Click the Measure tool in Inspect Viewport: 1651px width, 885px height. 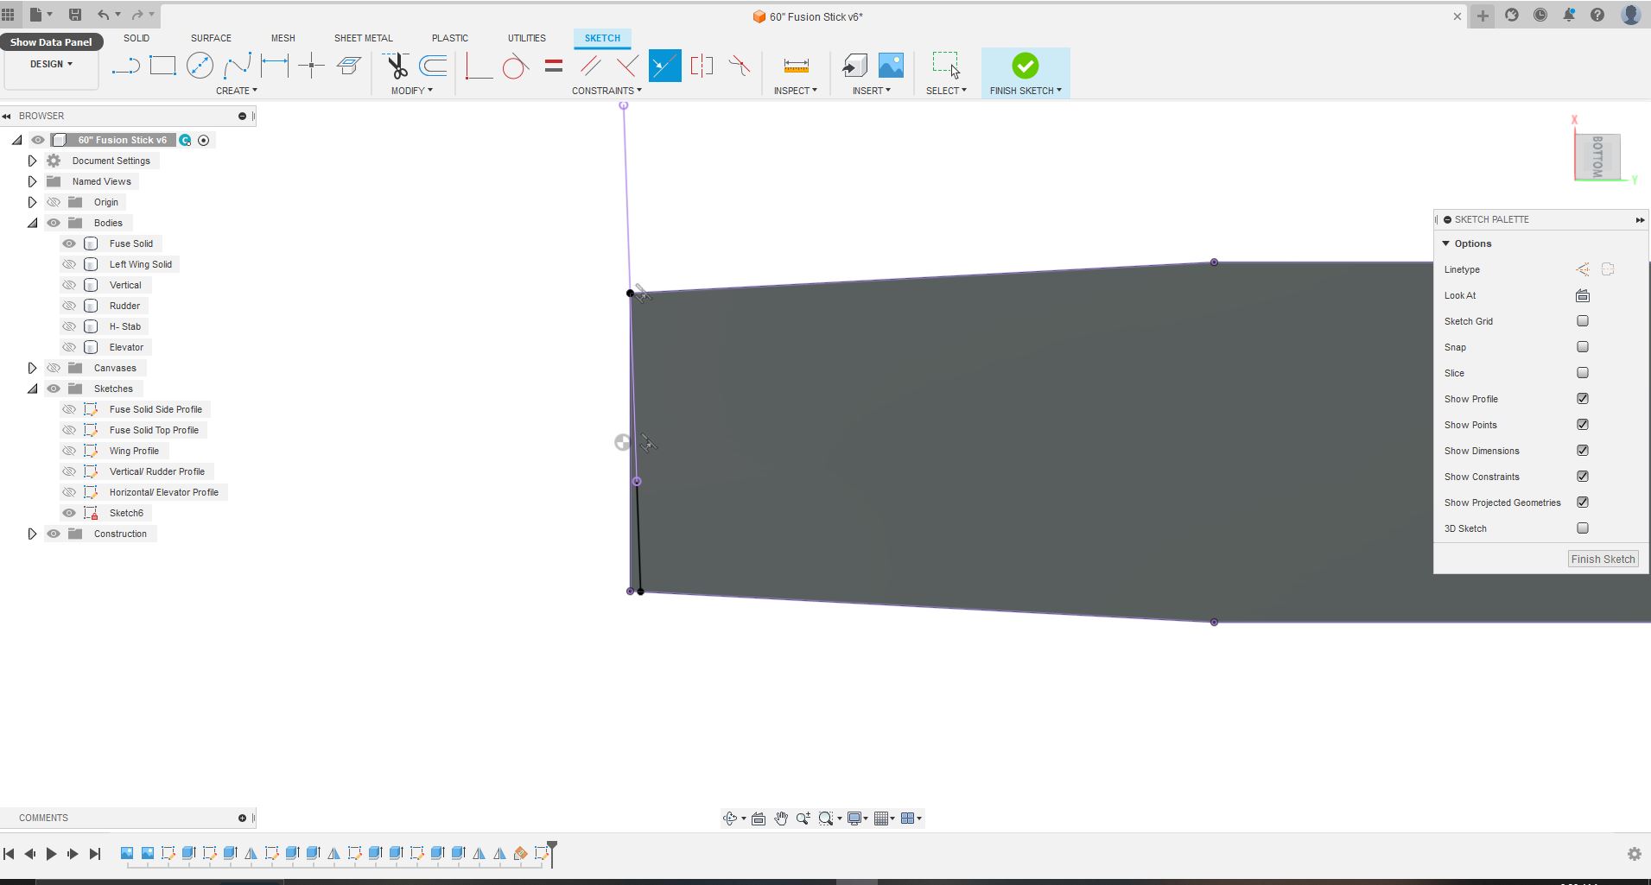coord(796,66)
